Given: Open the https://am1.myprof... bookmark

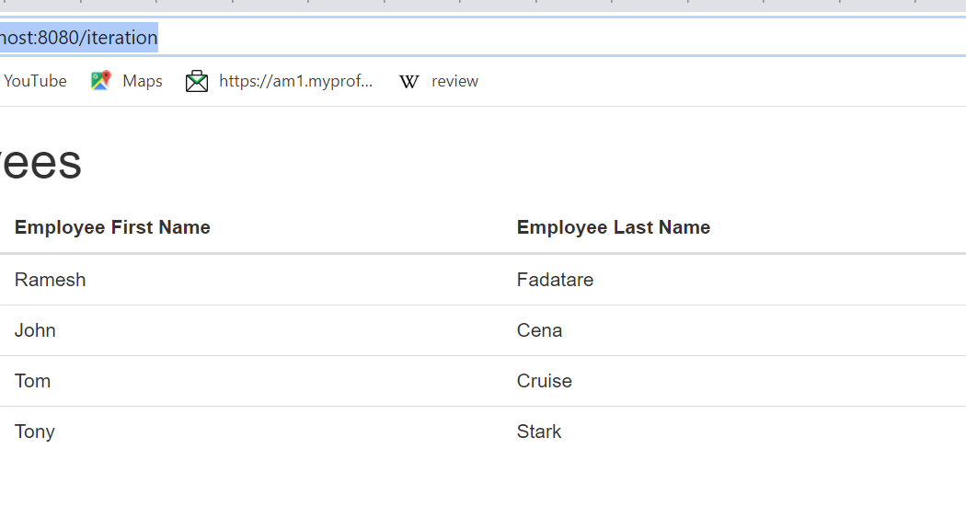Looking at the screenshot, I should (x=295, y=81).
